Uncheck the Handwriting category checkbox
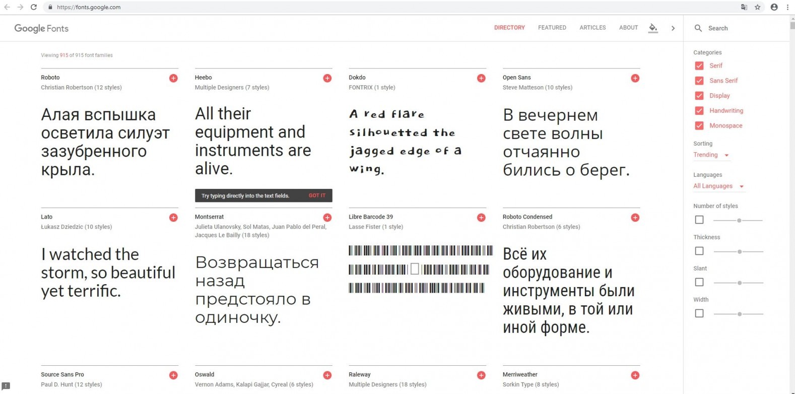This screenshot has width=795, height=394. click(699, 111)
